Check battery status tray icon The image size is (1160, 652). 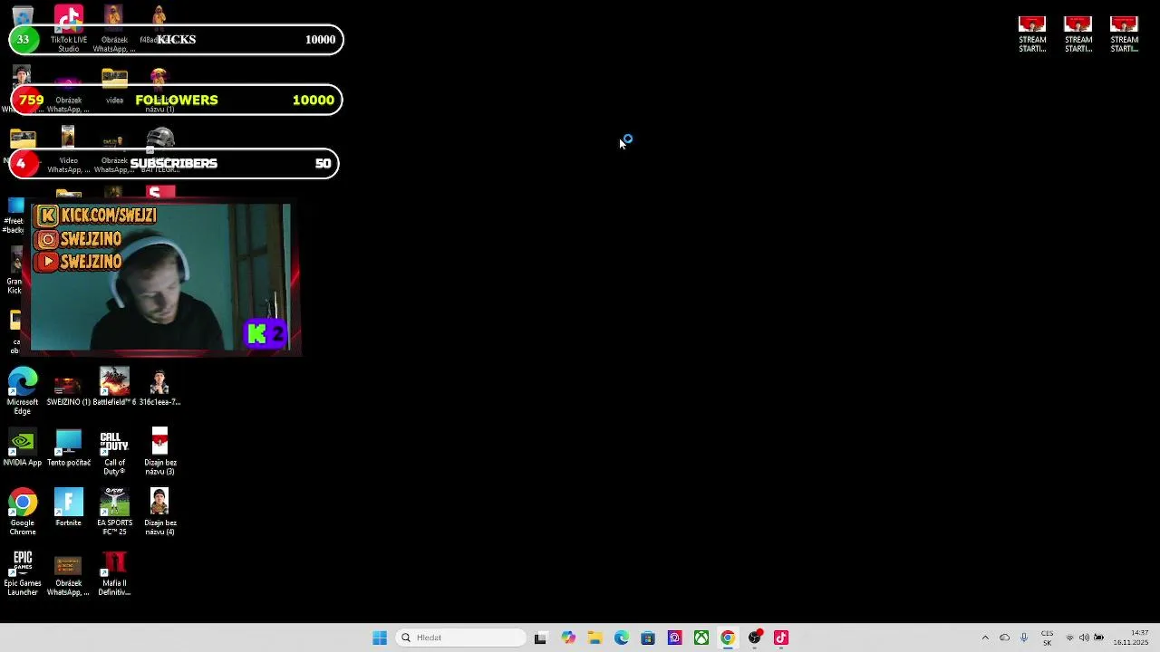[x=1099, y=638]
